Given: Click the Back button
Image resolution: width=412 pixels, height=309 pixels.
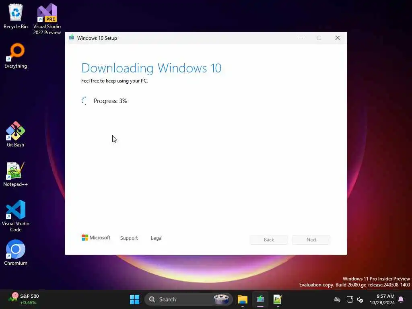Looking at the screenshot, I should click(x=269, y=240).
